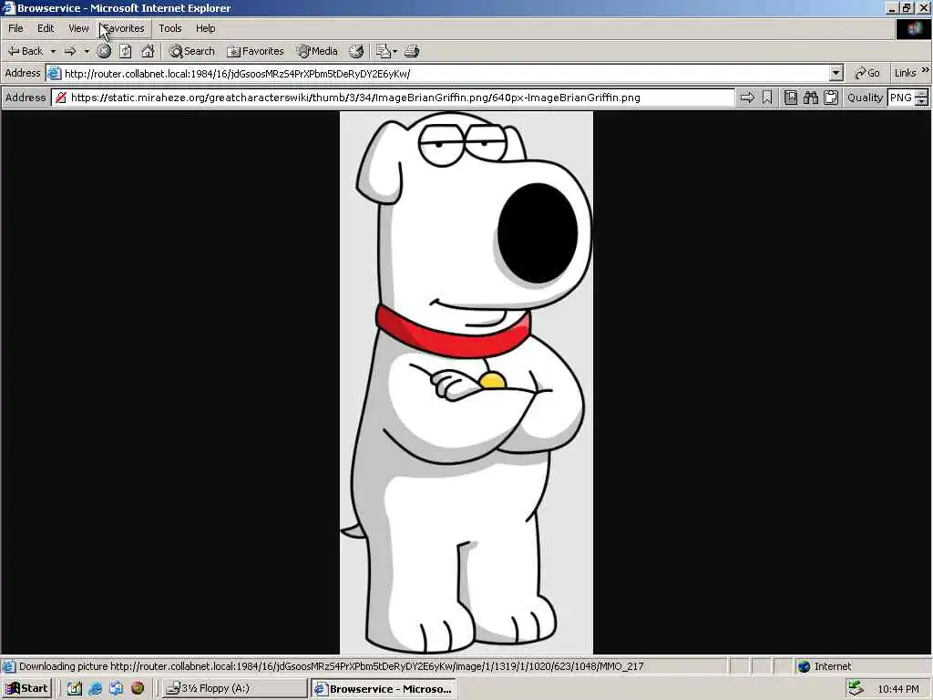Click the IE icon in the title bar
This screenshot has height=700, width=933.
tap(8, 7)
